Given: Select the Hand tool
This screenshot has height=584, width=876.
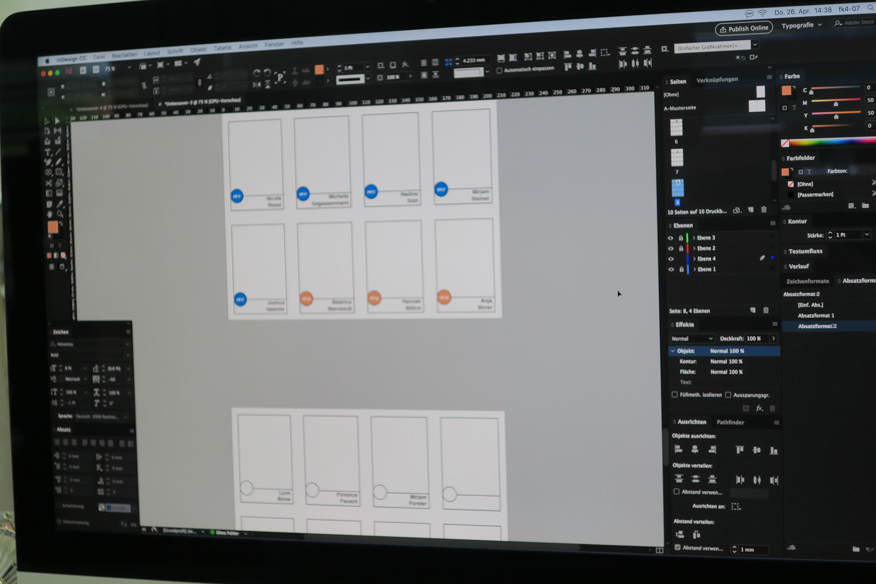Looking at the screenshot, I should [x=49, y=214].
